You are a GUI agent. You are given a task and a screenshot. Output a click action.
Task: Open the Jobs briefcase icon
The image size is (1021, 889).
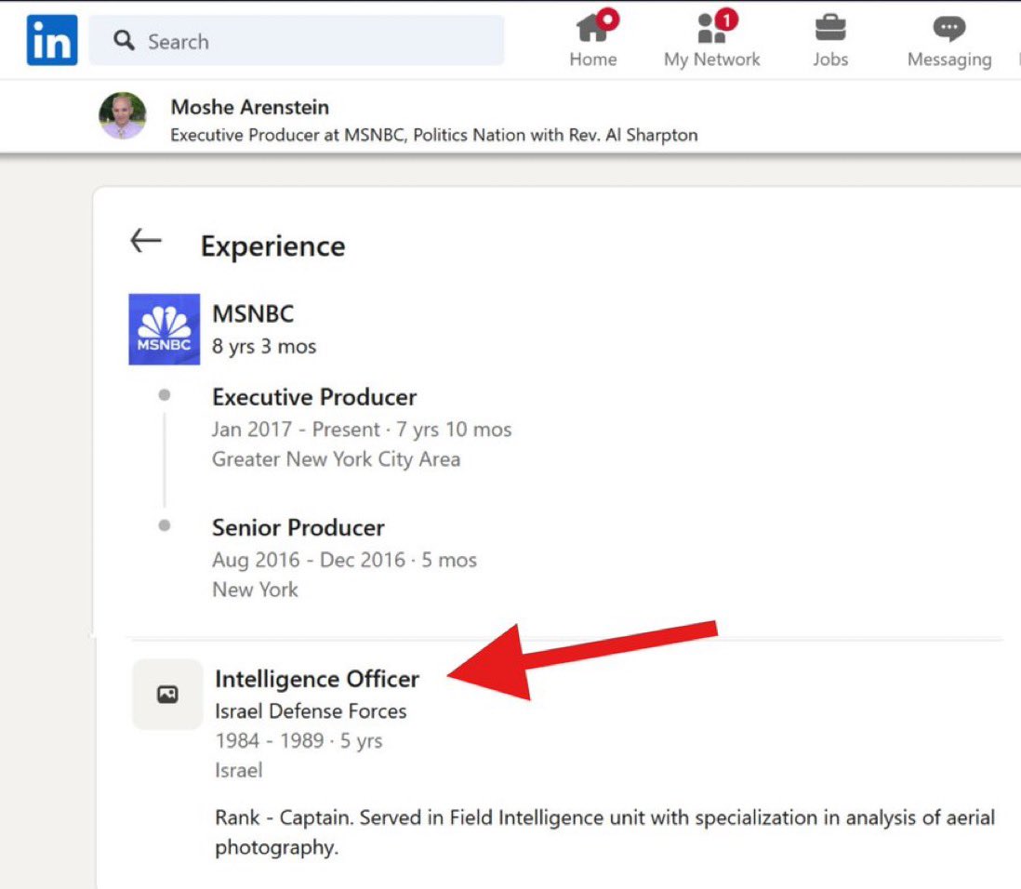pos(830,28)
